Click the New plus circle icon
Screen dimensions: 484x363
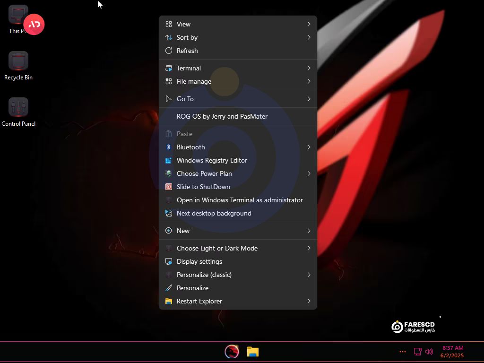pos(169,231)
